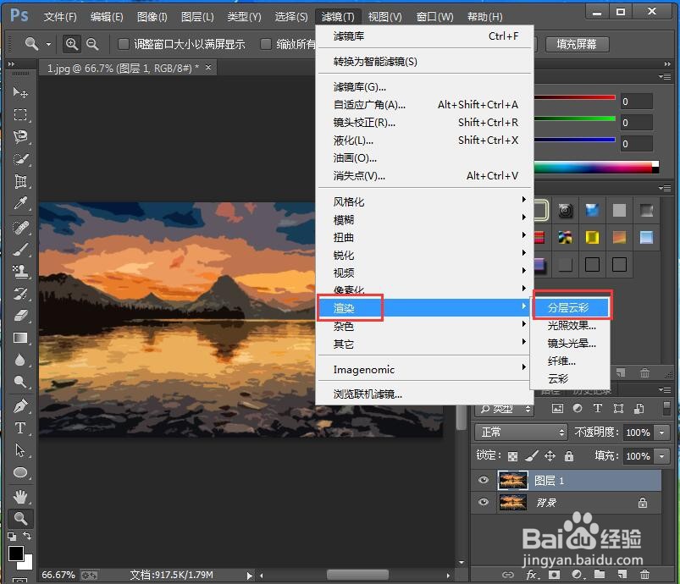Enable the lock position toggle in Layers panel
This screenshot has height=584, width=680.
pyautogui.click(x=550, y=455)
